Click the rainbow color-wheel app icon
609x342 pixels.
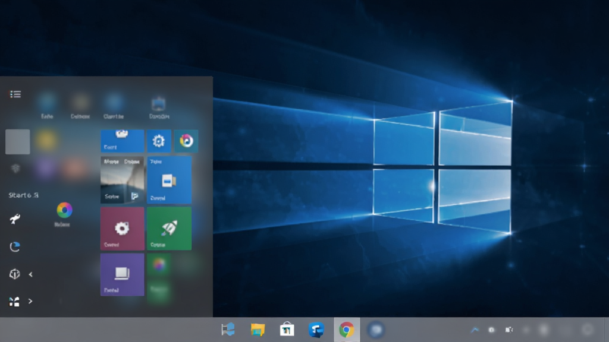click(64, 210)
